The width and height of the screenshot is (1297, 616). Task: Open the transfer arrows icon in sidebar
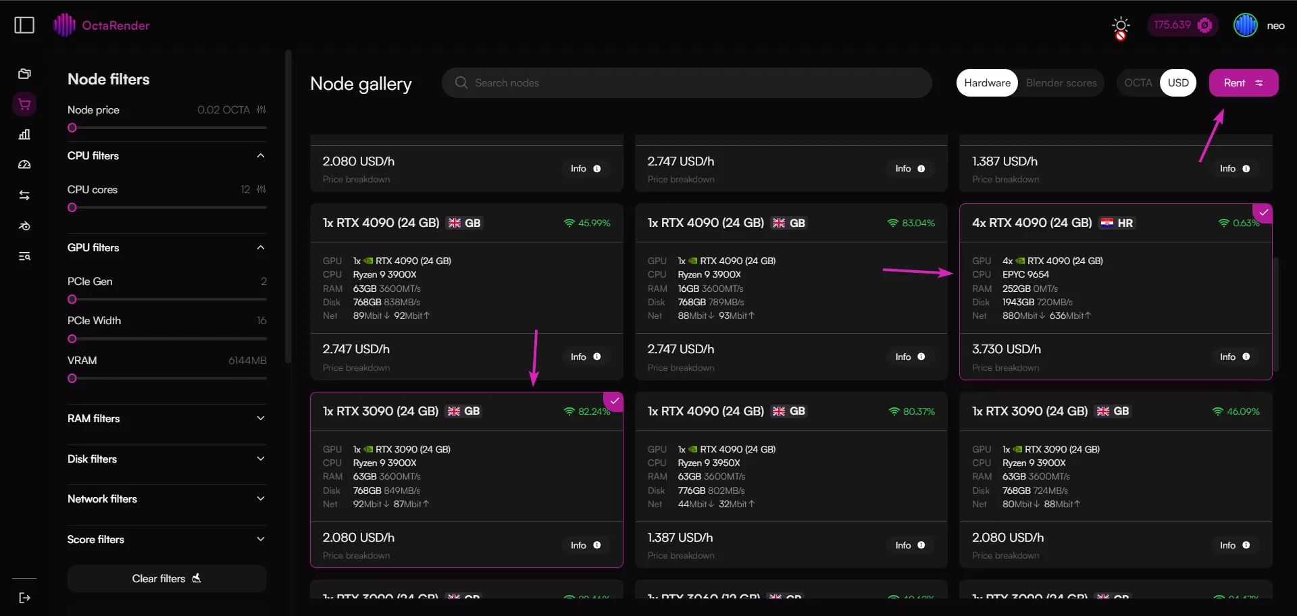(x=24, y=195)
